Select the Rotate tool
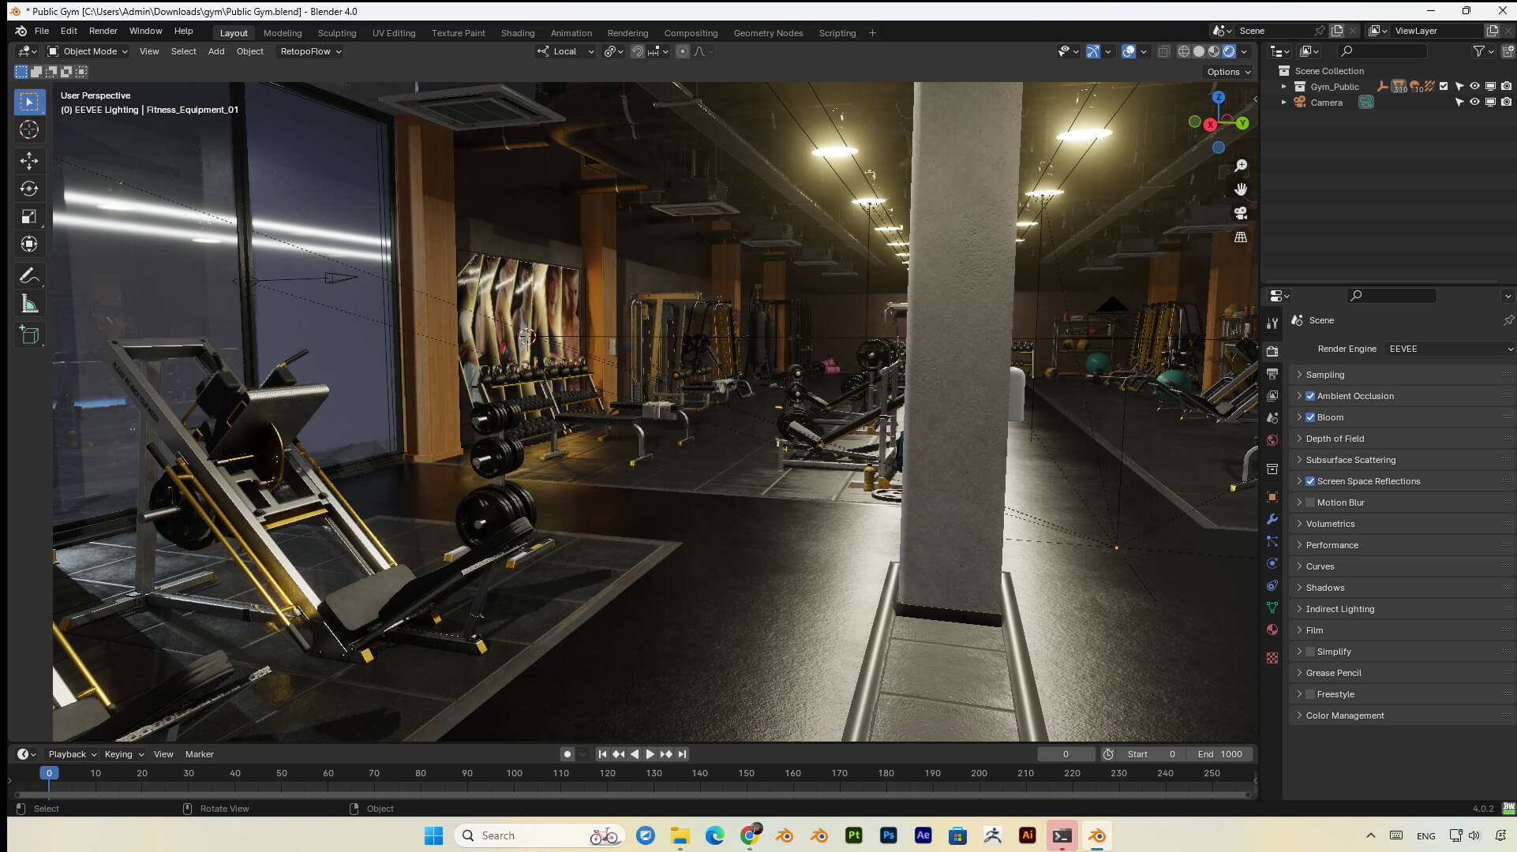This screenshot has width=1517, height=852. (x=29, y=189)
